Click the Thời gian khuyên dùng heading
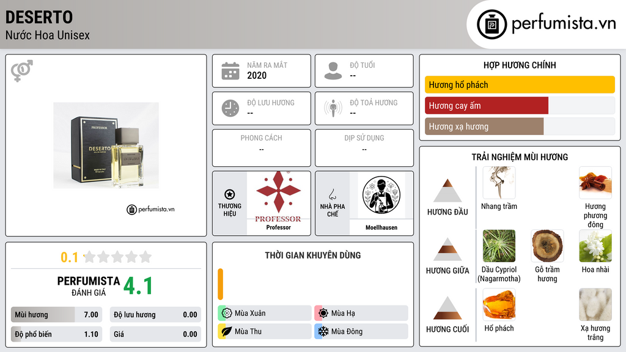 pyautogui.click(x=313, y=255)
